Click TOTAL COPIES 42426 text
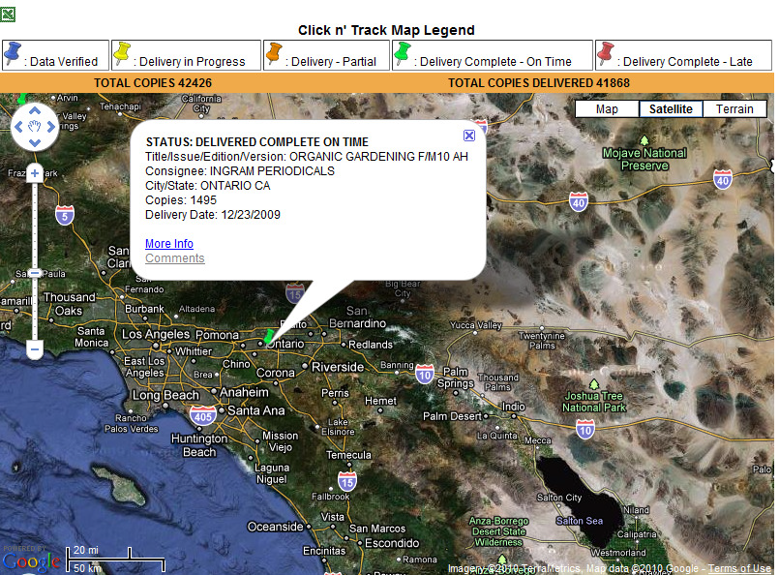 (153, 82)
